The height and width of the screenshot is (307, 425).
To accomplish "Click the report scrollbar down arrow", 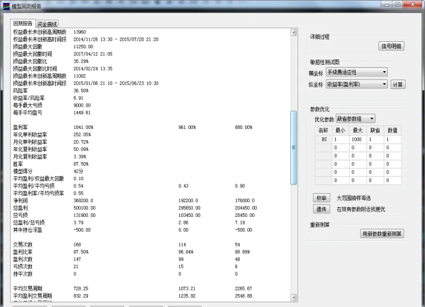I will [x=294, y=298].
